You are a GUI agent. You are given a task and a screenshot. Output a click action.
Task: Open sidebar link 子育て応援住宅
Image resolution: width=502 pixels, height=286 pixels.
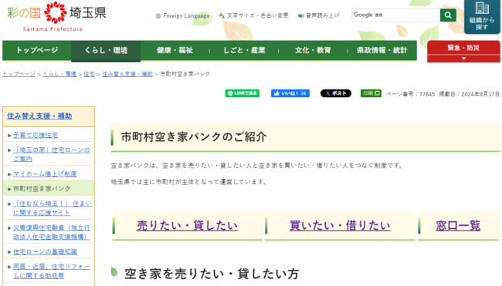(x=36, y=135)
